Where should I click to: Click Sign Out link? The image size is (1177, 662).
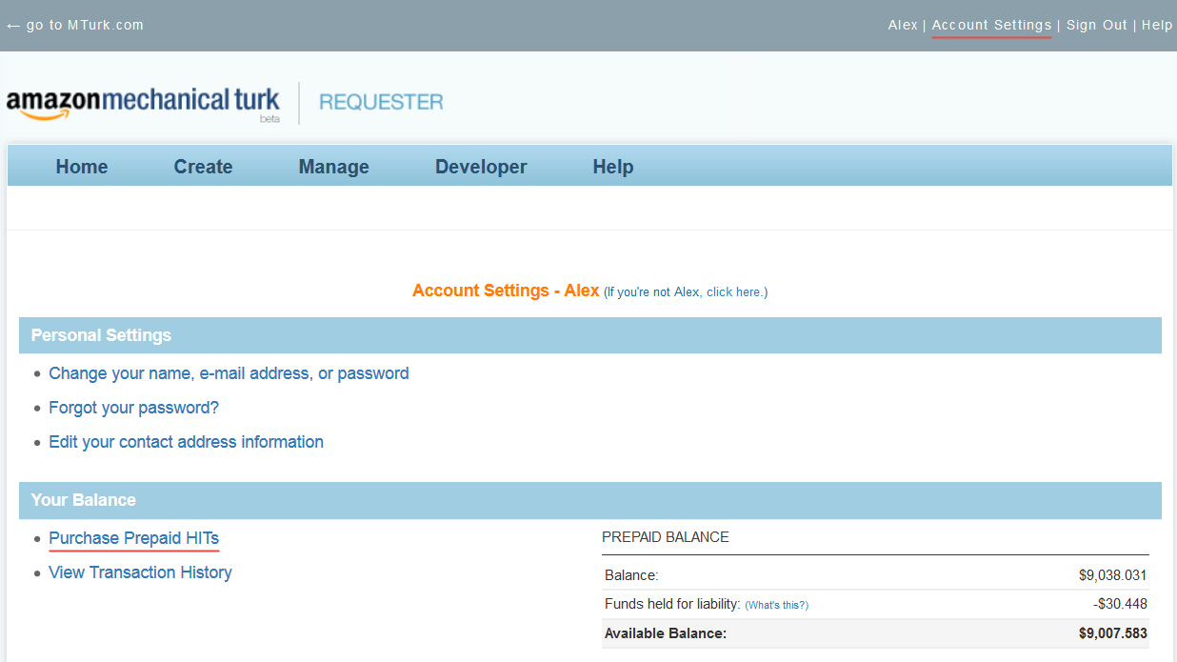1097,25
